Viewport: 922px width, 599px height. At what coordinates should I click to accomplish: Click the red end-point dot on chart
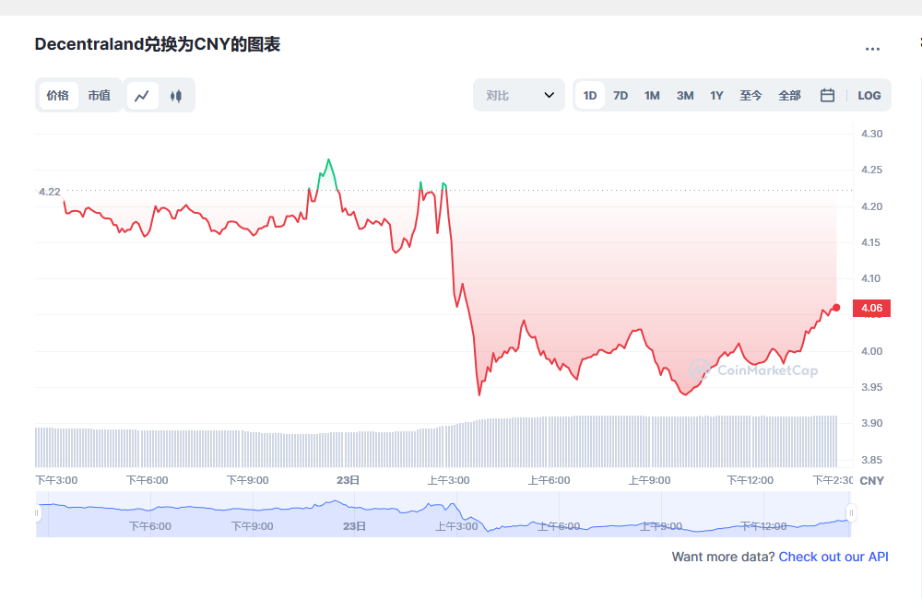tap(836, 308)
